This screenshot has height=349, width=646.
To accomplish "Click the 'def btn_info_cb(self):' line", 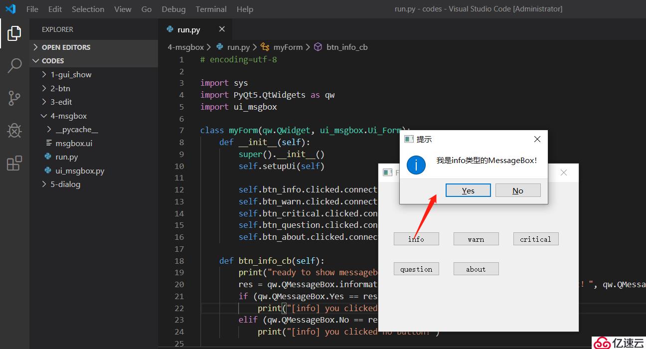I will point(272,261).
